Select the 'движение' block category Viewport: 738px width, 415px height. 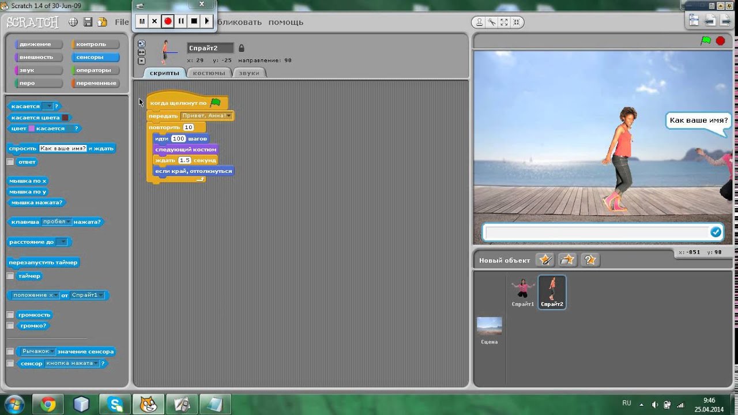38,44
